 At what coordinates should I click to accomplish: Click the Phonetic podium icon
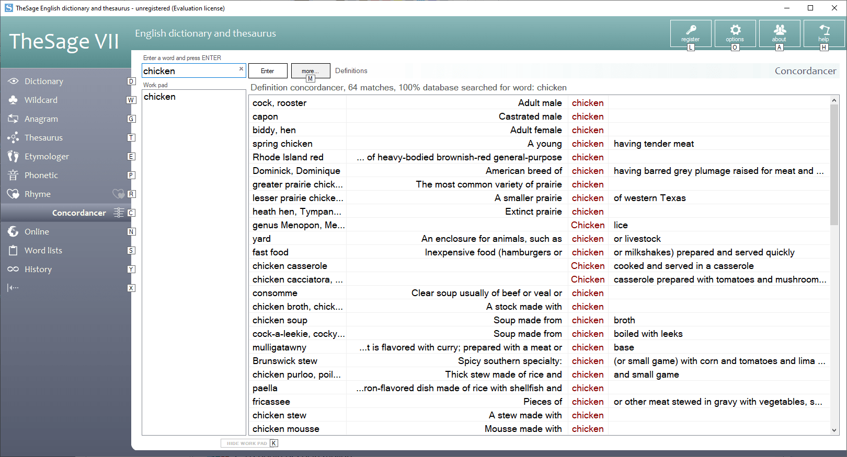[13, 175]
